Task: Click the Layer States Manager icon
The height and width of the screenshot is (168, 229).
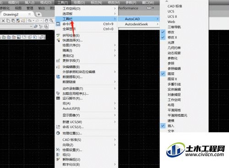Action: [46, 27]
